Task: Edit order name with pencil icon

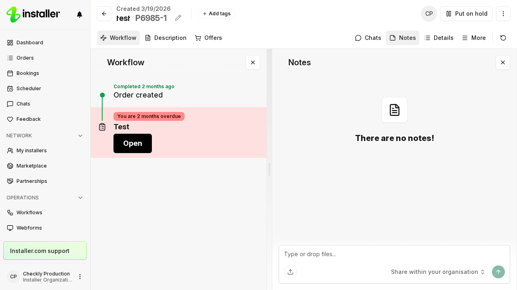Action: pos(178,18)
